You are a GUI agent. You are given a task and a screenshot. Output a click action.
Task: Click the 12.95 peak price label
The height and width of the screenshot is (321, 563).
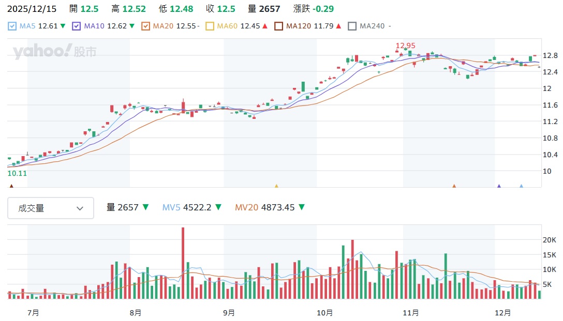[x=406, y=45]
